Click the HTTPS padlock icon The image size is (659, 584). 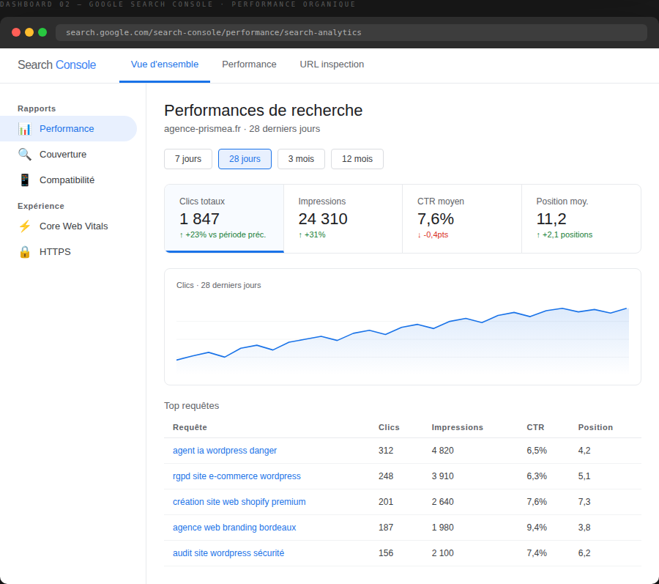[25, 252]
